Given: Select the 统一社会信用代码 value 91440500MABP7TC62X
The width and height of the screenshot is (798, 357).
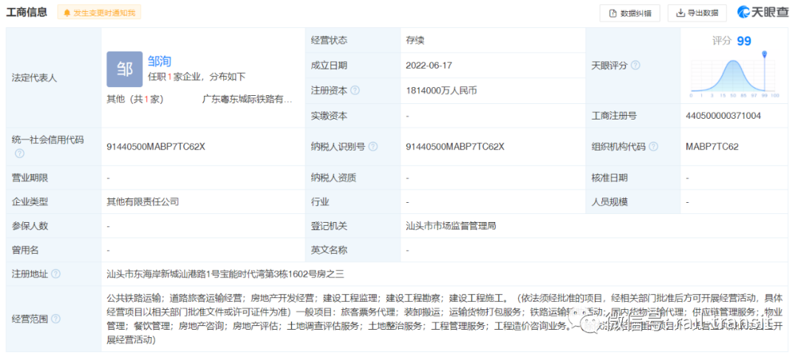Looking at the screenshot, I should [x=156, y=147].
